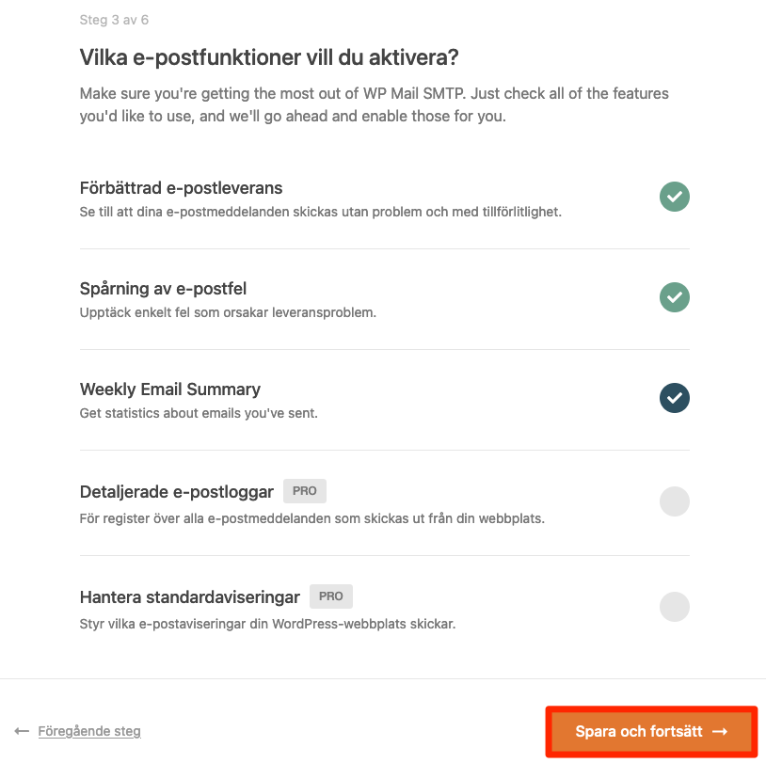Enable the Hantera standardaviseringar grey circle

(x=674, y=606)
